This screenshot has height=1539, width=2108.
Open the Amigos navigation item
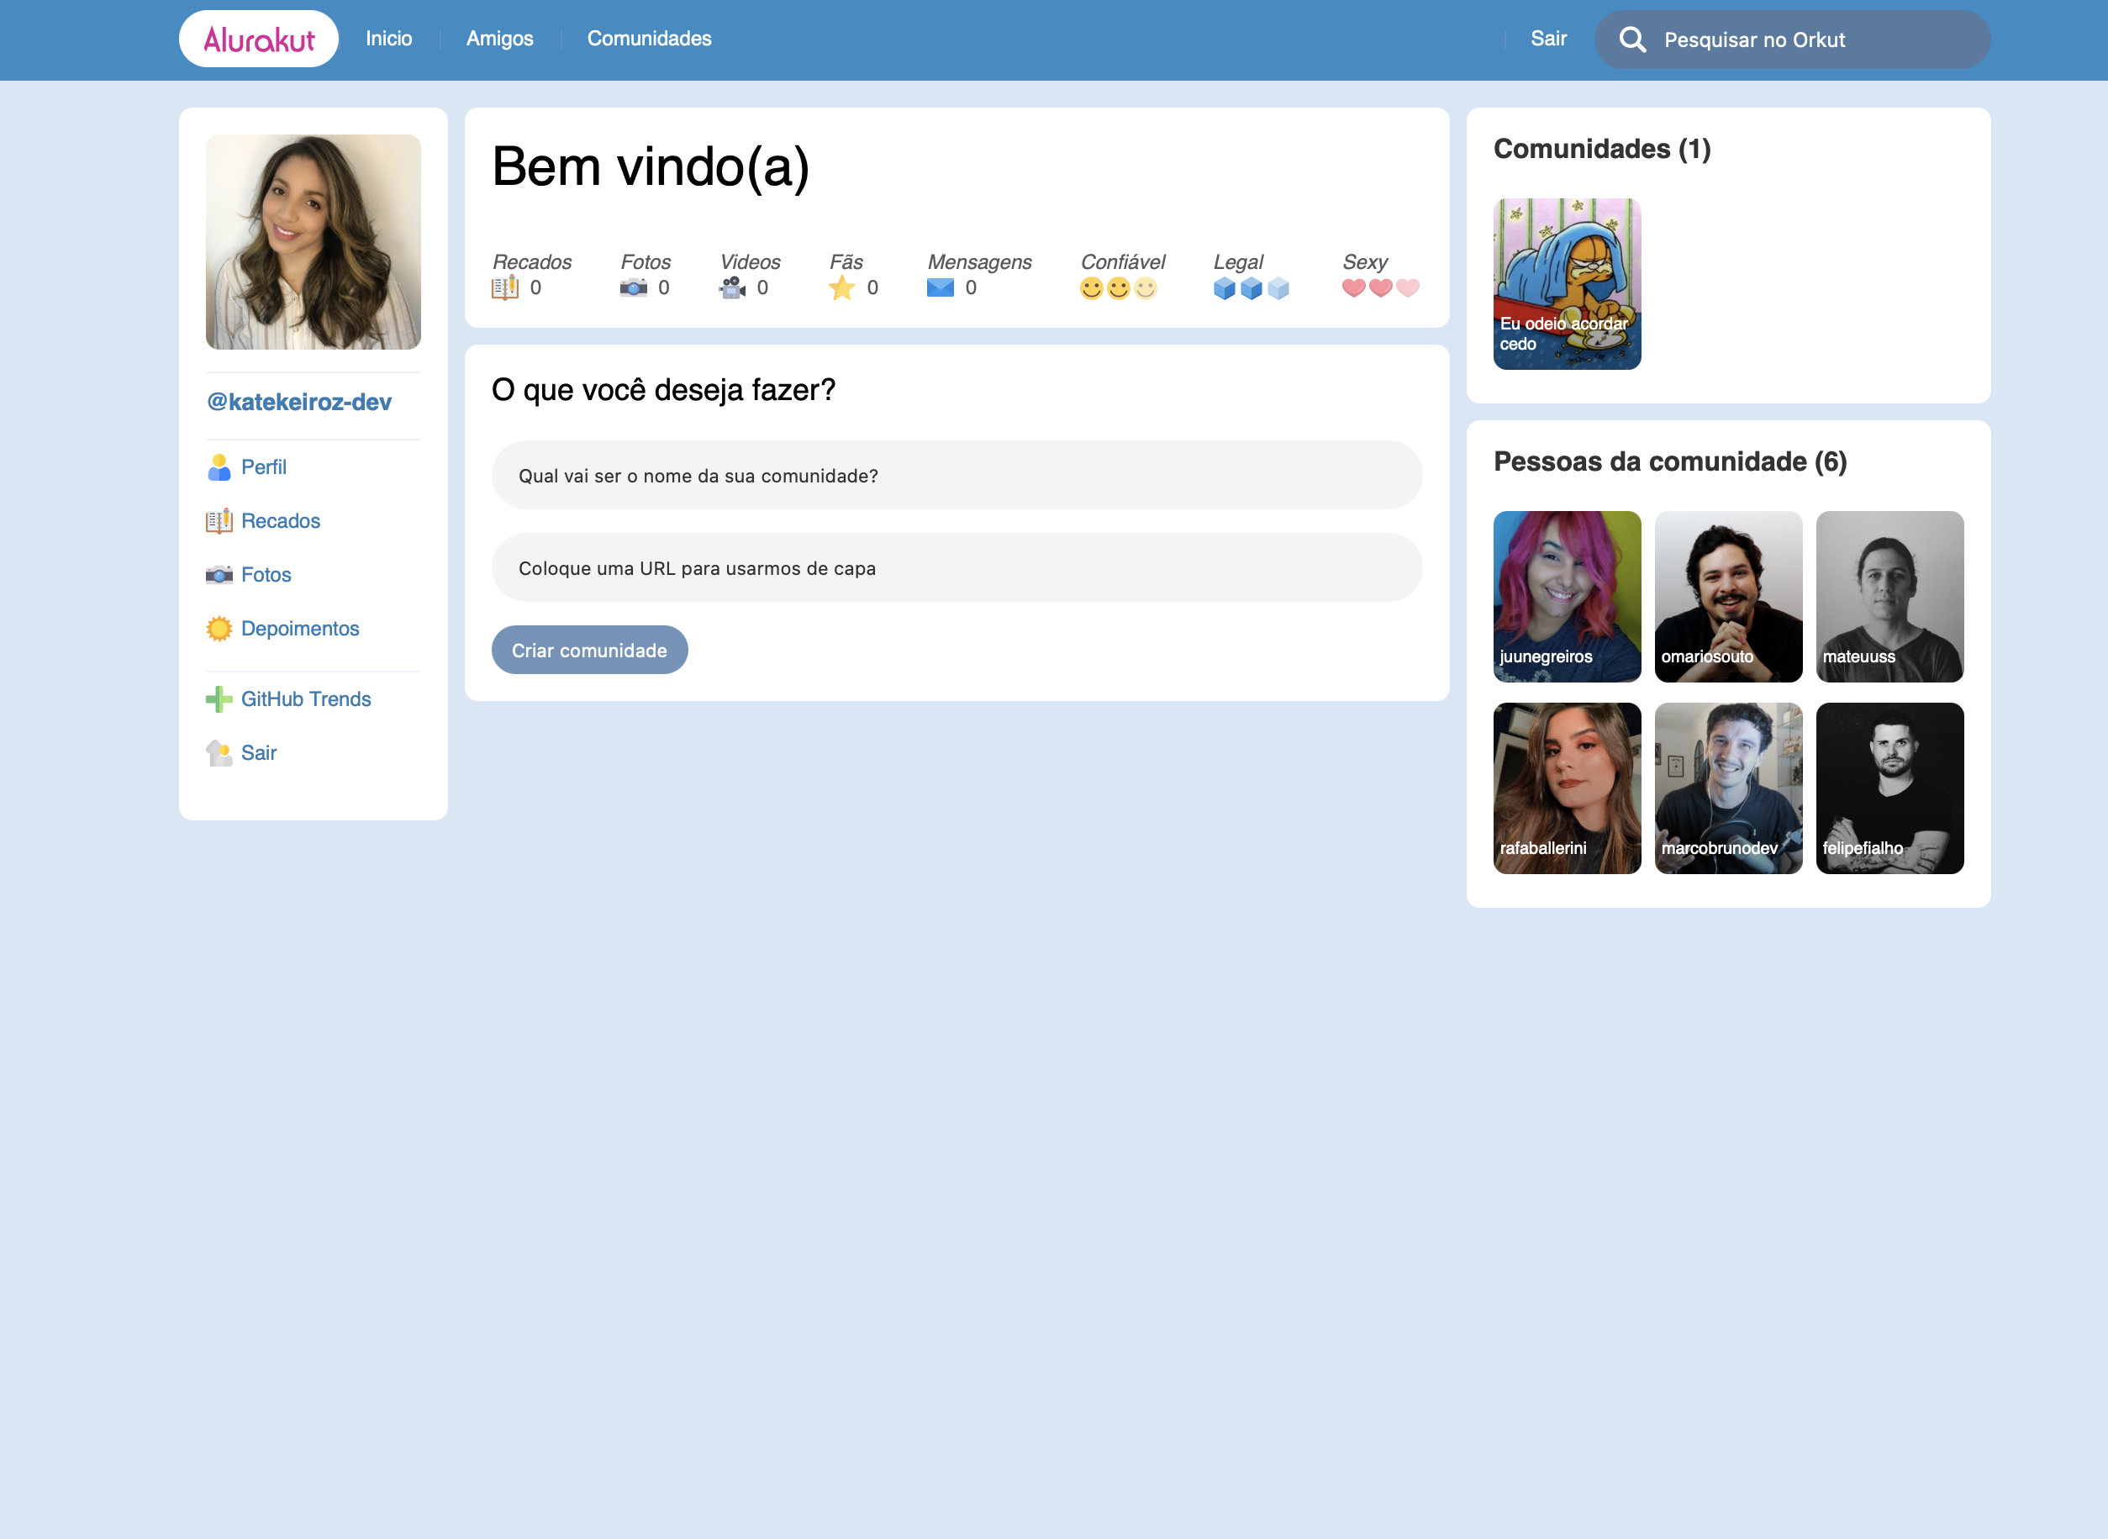click(499, 38)
